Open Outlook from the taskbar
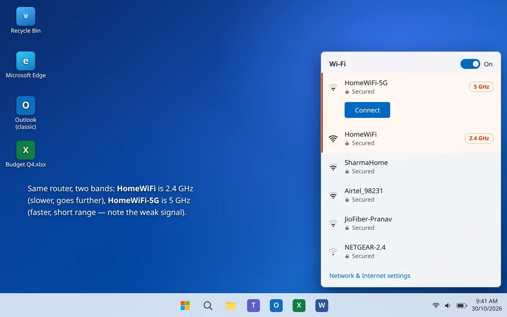Image resolution: width=507 pixels, height=317 pixels. (276, 305)
